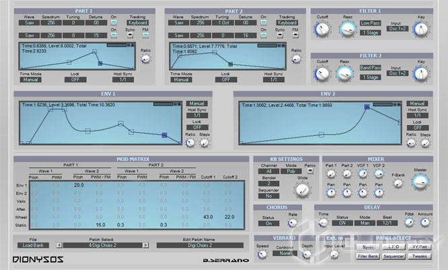448x270 pixels.
Task: Open the Tweaks panel
Action: coord(420,257)
